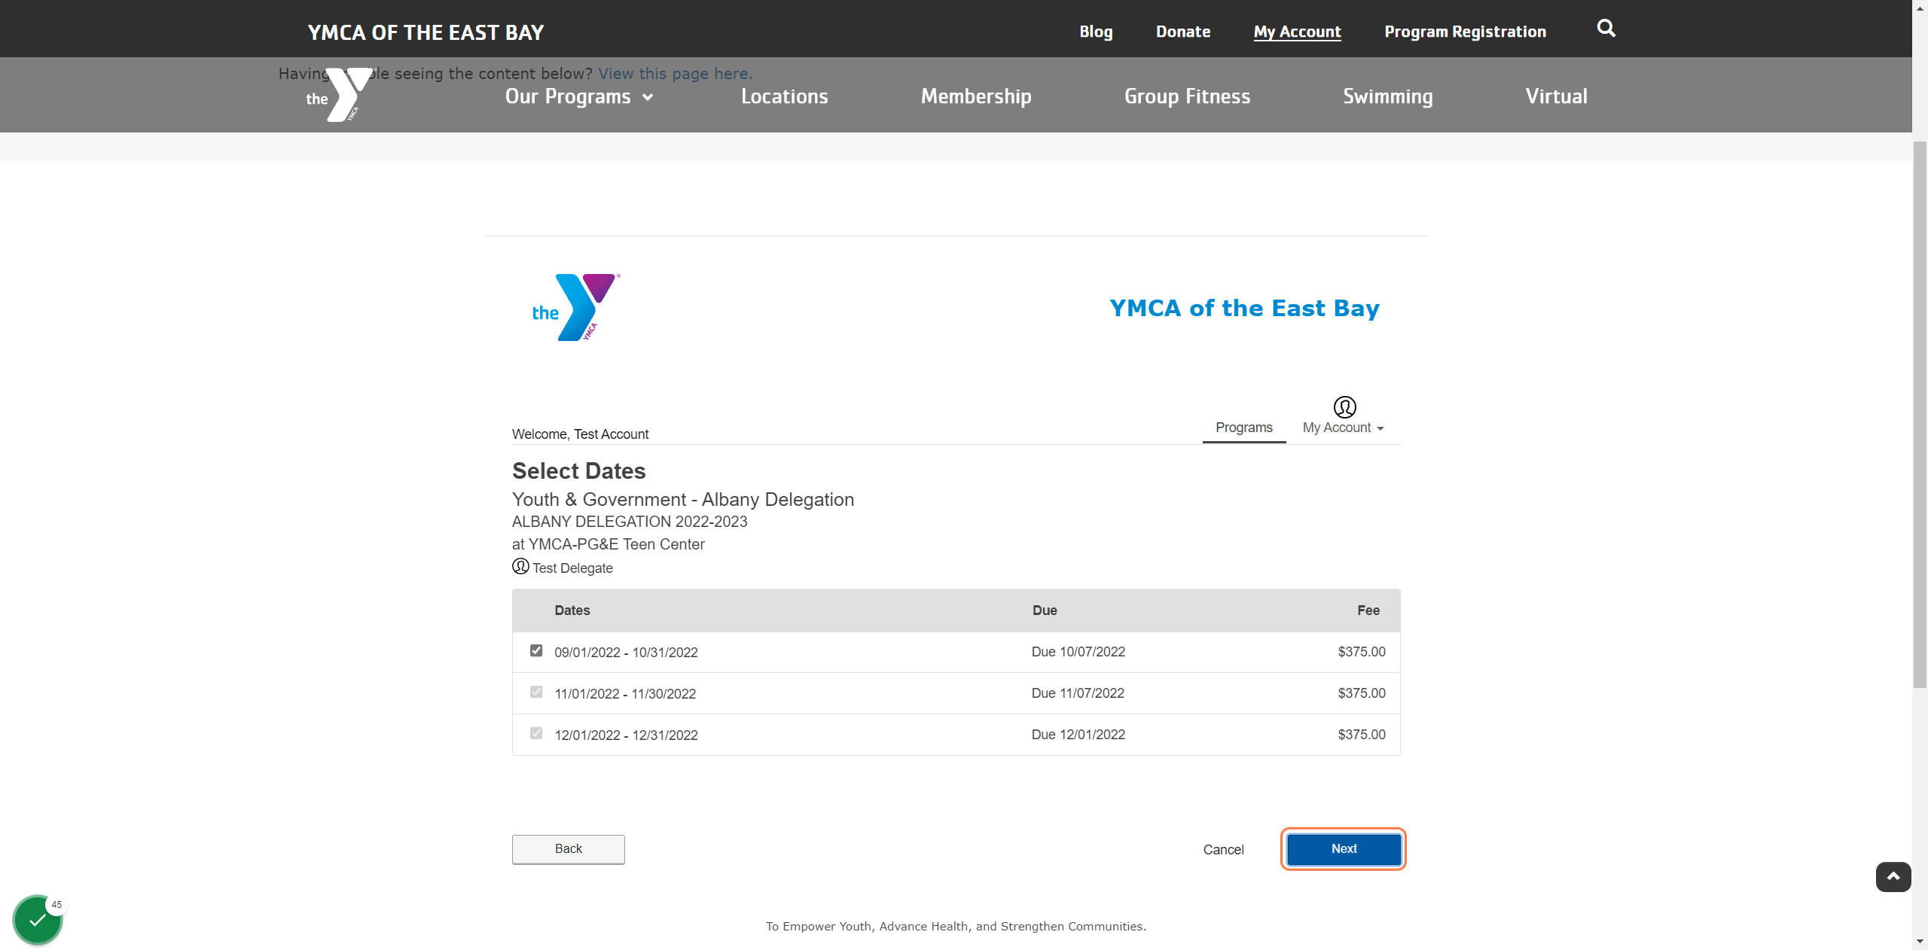Go to Locations in main navigation
The height and width of the screenshot is (950, 1928).
pos(784,96)
